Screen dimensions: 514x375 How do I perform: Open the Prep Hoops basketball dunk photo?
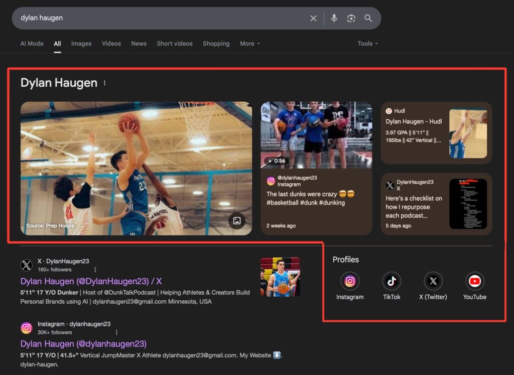pyautogui.click(x=136, y=168)
